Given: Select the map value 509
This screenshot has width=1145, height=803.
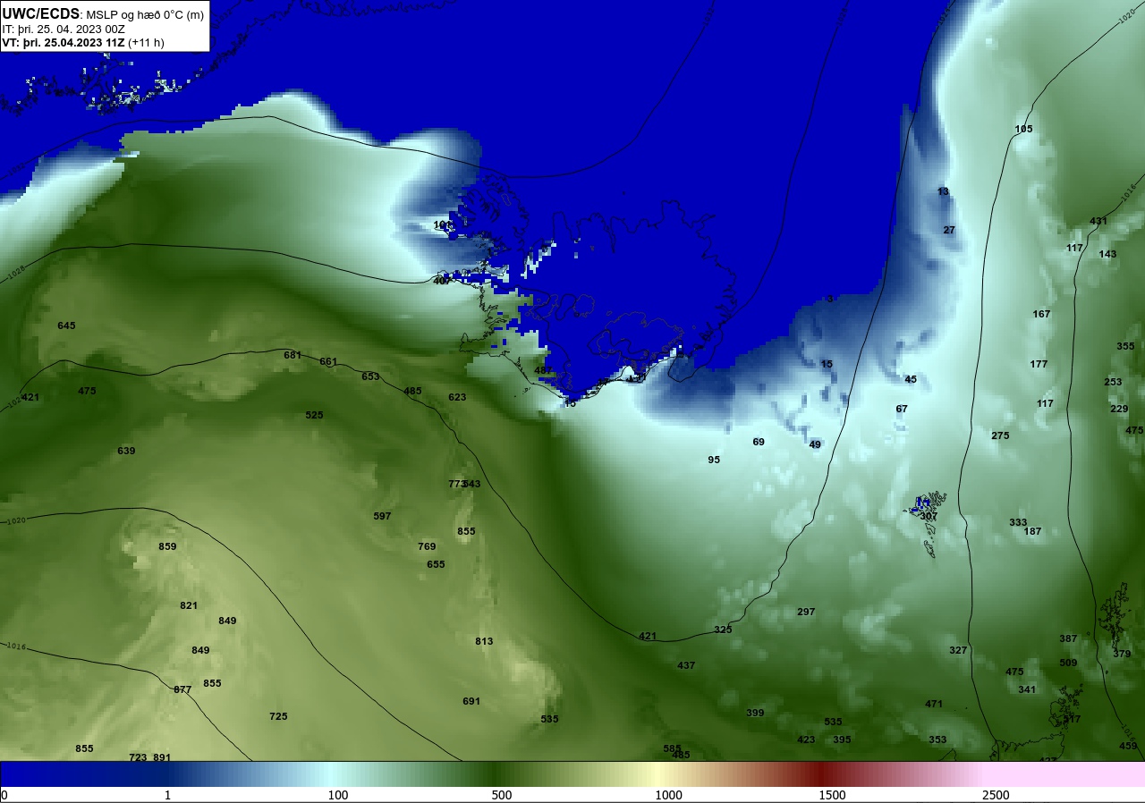Looking at the screenshot, I should pos(1068,663).
